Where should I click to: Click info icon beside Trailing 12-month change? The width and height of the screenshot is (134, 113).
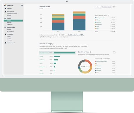point(108,16)
